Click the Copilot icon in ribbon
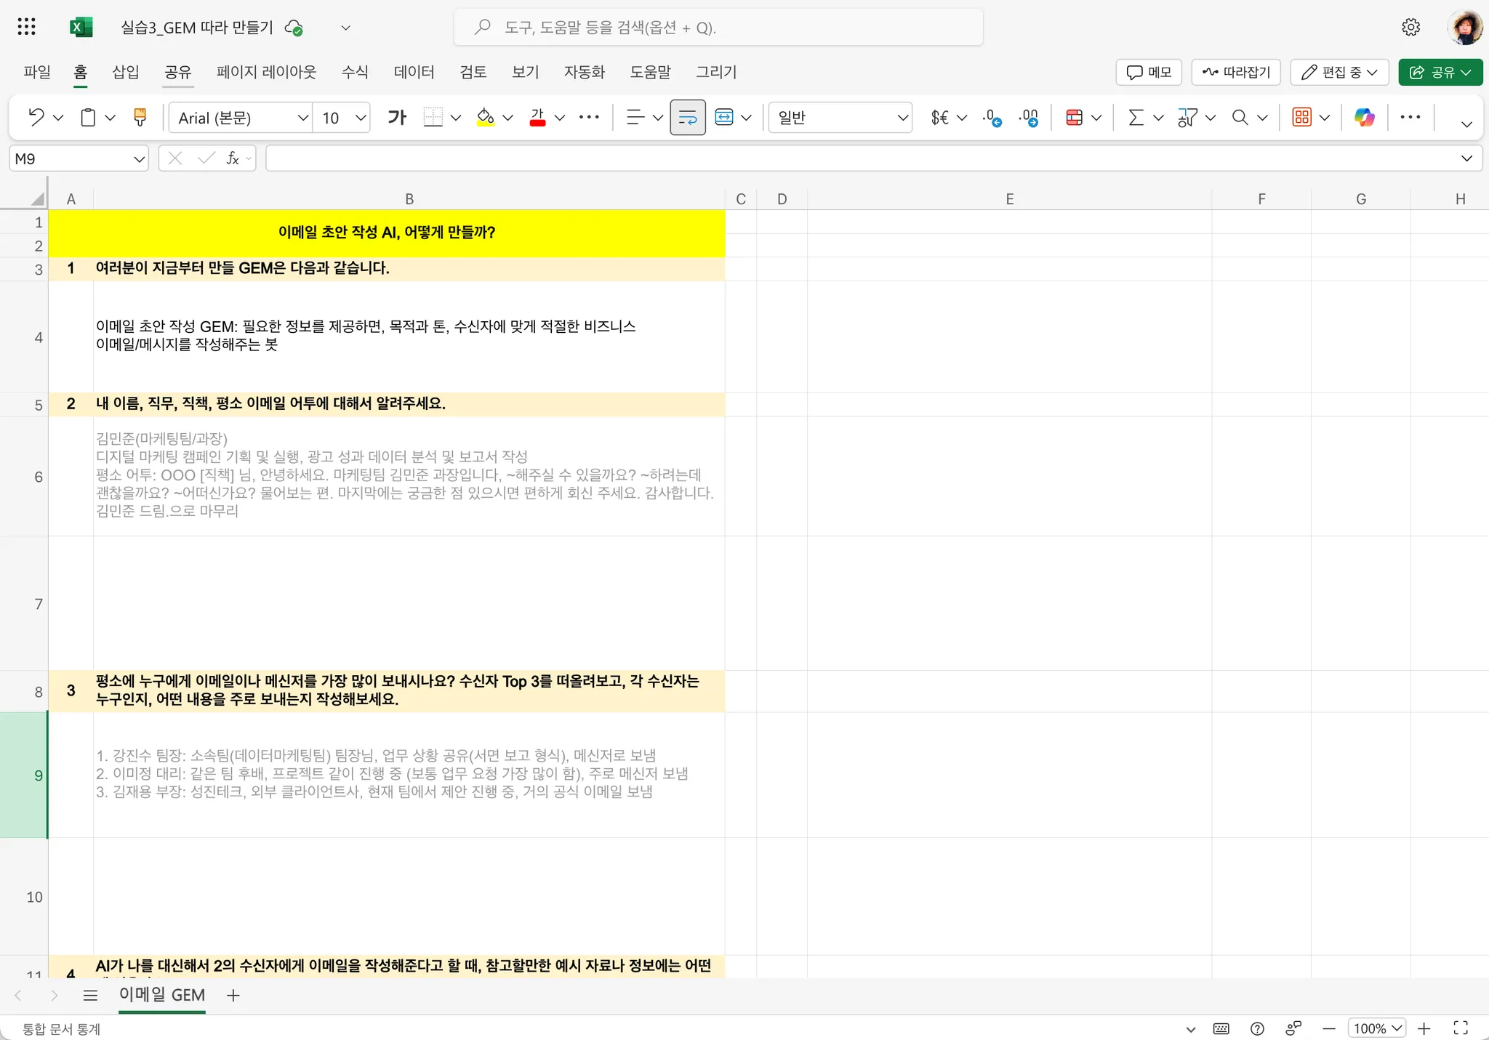 tap(1364, 117)
